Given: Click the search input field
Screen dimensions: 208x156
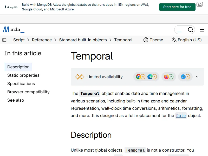Looking at the screenshot, I should point(180,30).
